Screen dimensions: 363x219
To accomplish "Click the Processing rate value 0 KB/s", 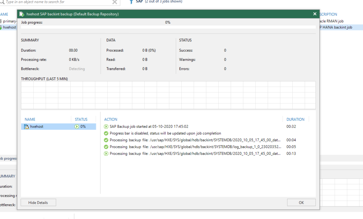I will (74, 60).
